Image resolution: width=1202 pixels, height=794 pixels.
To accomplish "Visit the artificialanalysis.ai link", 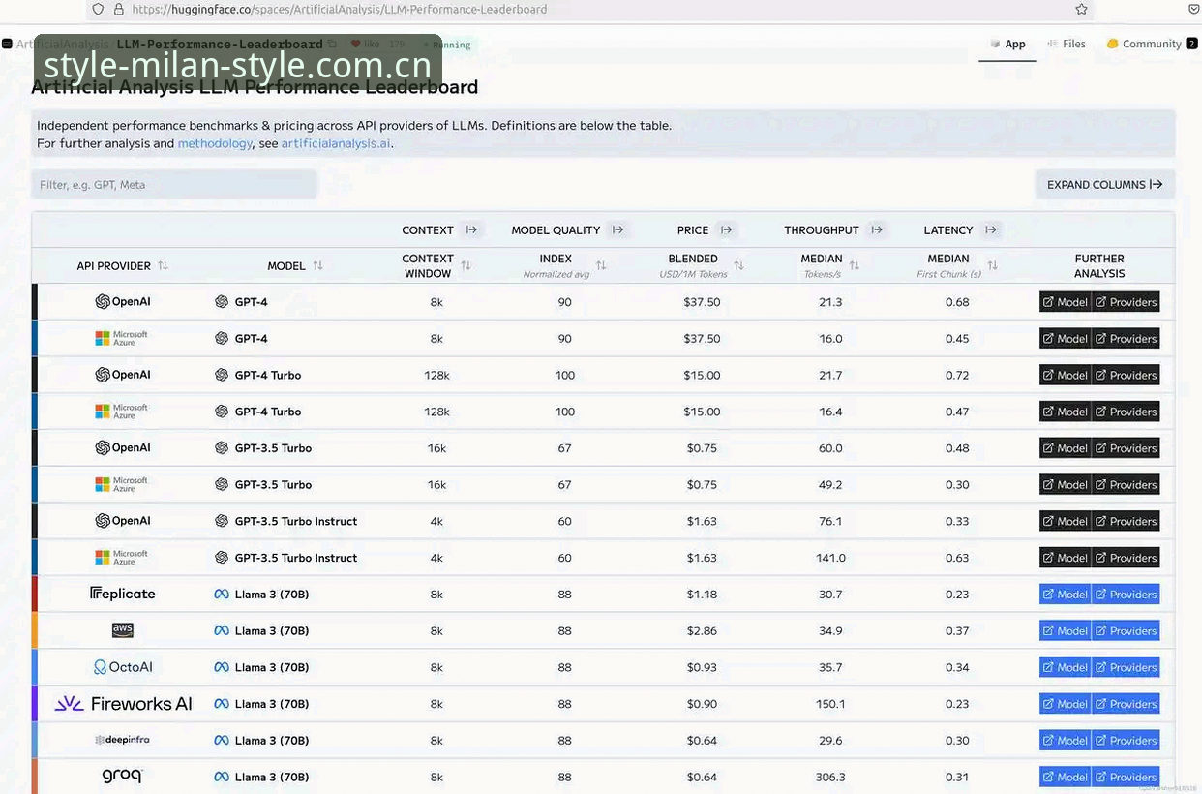I will [336, 143].
